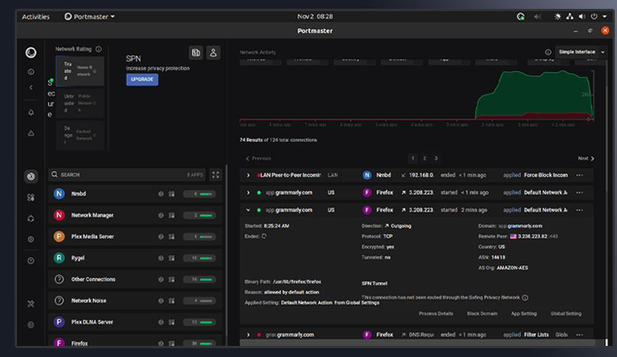Click the Network Noise connection count bar
This screenshot has height=357, width=617.
(199, 301)
